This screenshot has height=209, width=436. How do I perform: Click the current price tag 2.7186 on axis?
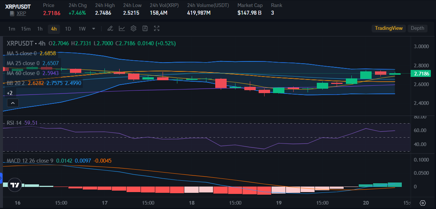pos(421,74)
